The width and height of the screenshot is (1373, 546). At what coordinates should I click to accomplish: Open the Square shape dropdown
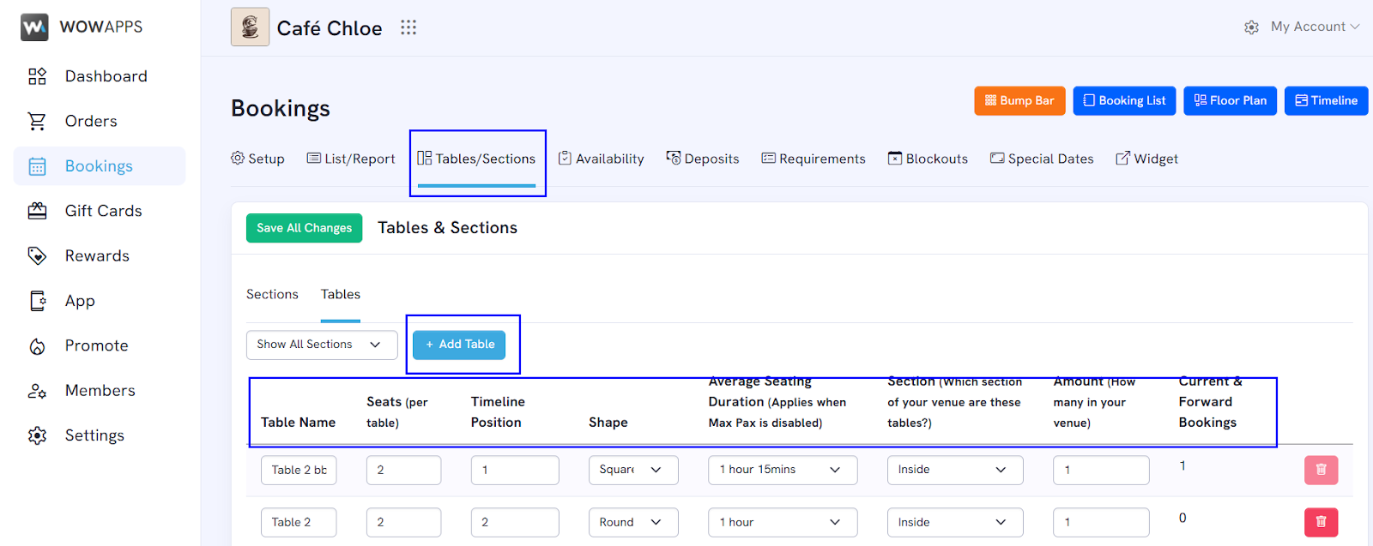(x=633, y=470)
